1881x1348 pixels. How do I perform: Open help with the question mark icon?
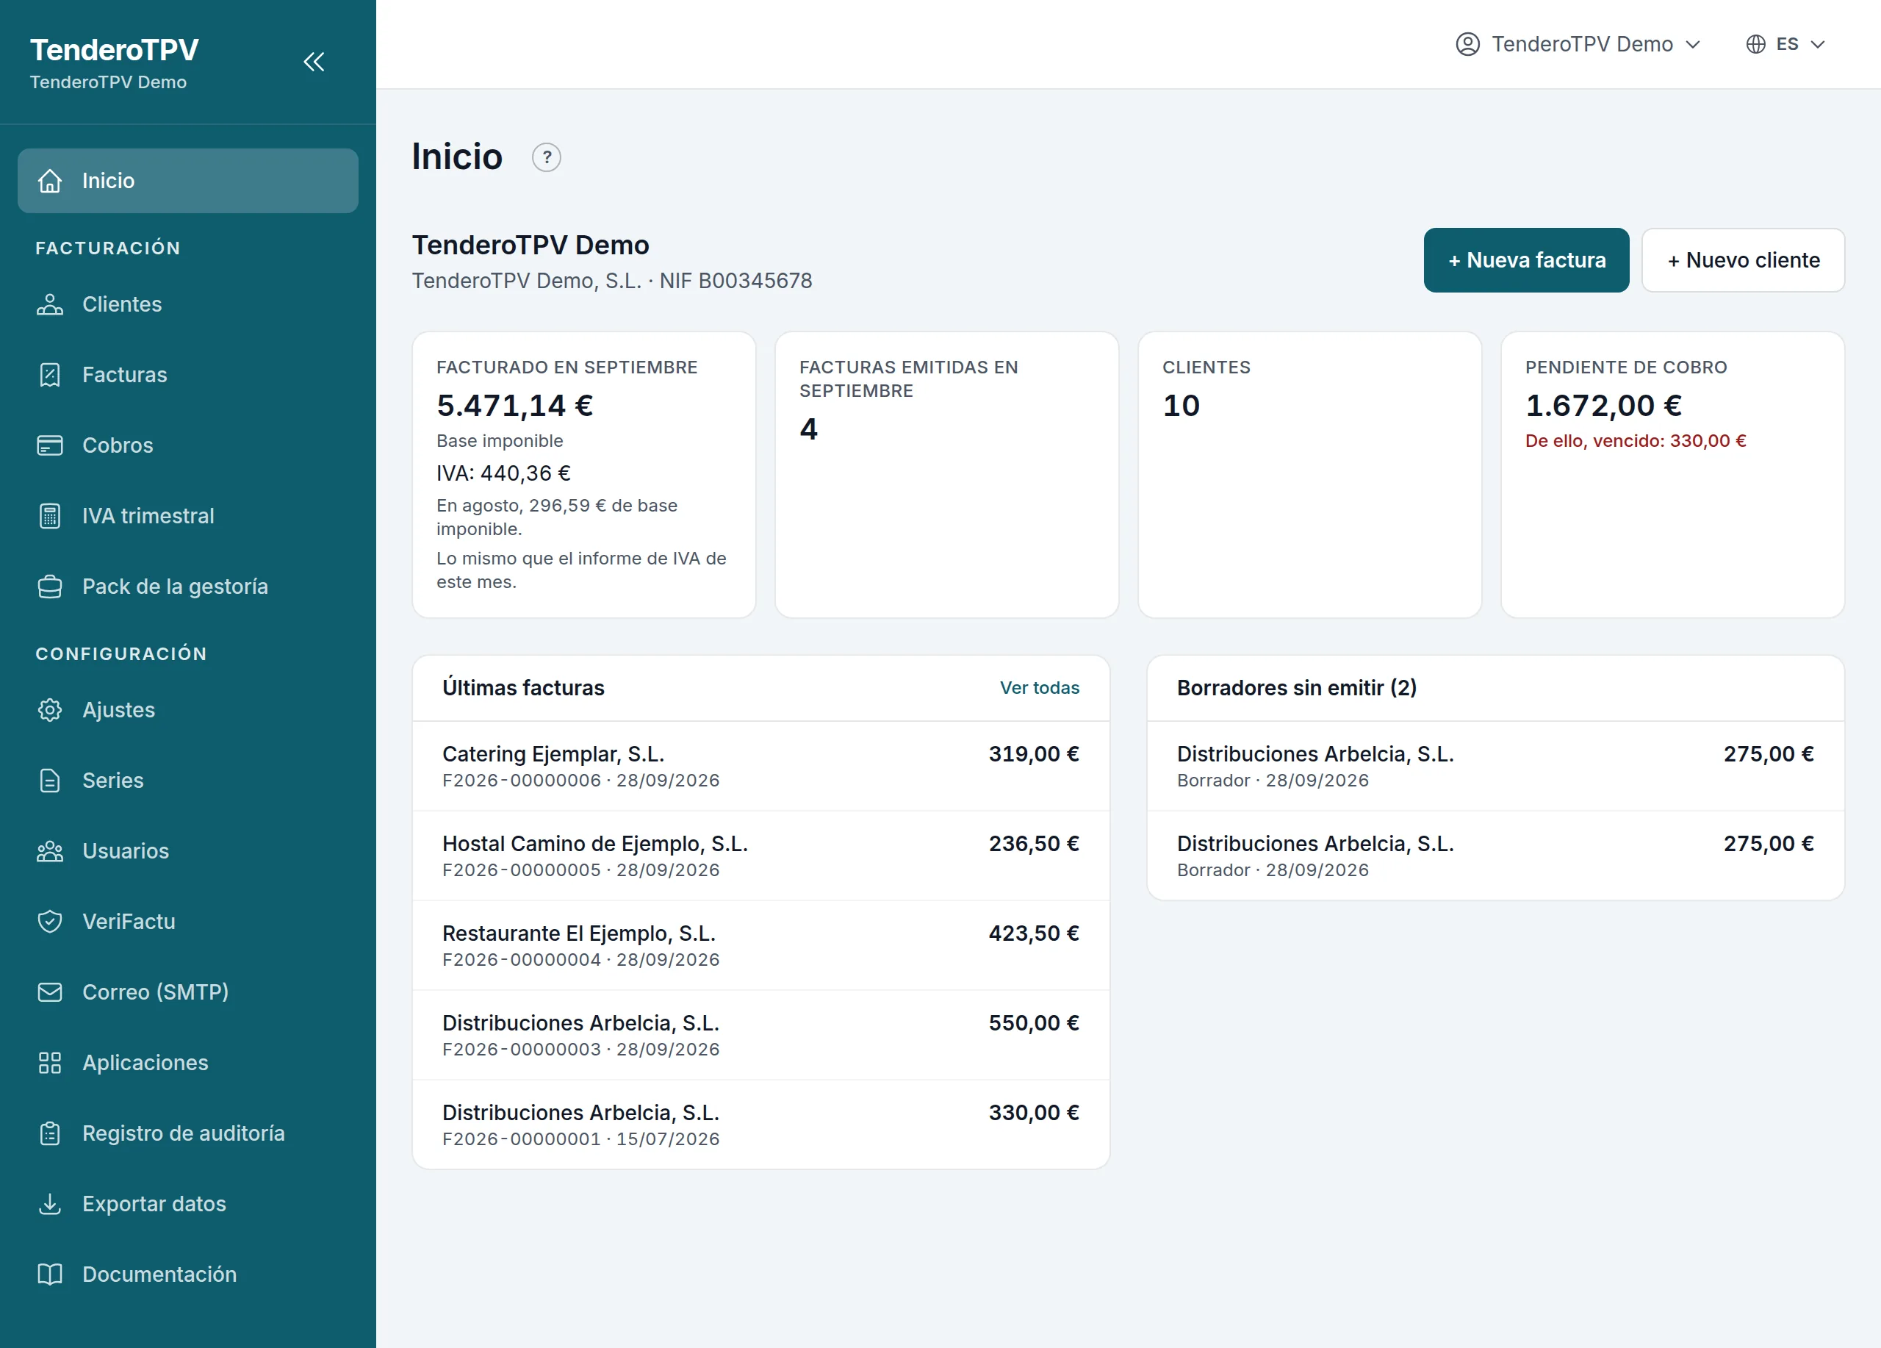[547, 157]
